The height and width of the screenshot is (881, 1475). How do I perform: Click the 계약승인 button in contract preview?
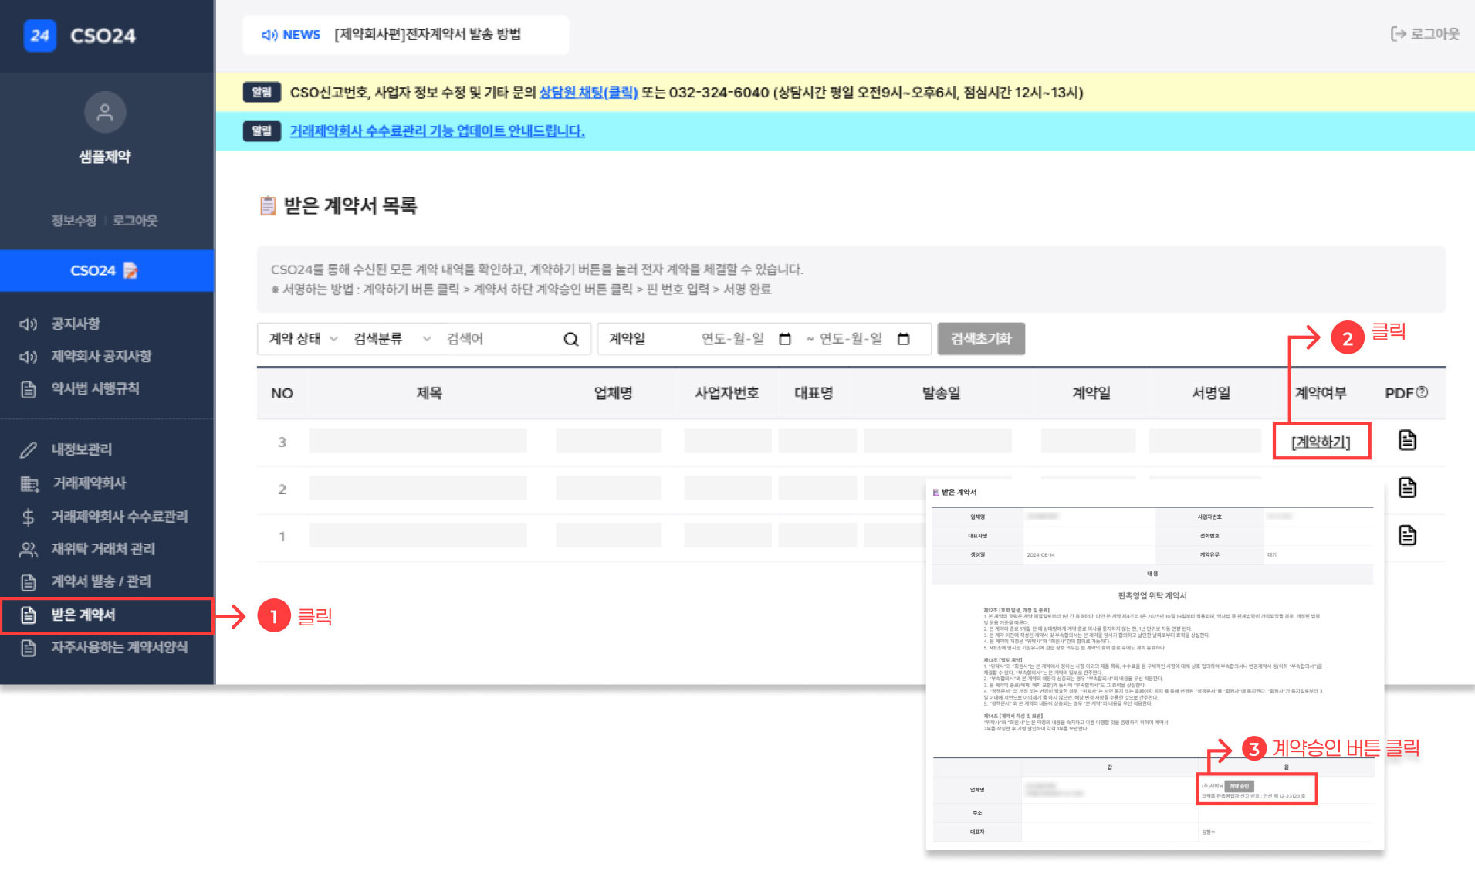tap(1239, 786)
